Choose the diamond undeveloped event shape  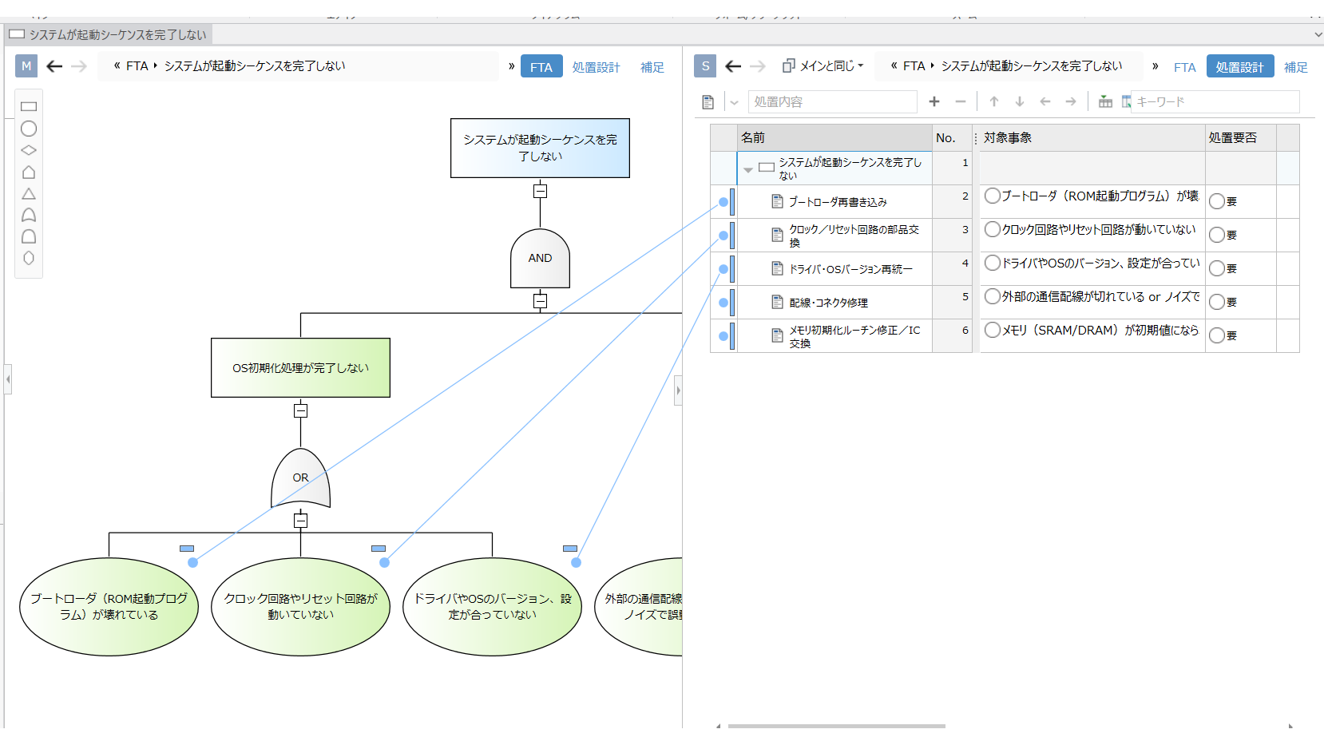[x=29, y=150]
